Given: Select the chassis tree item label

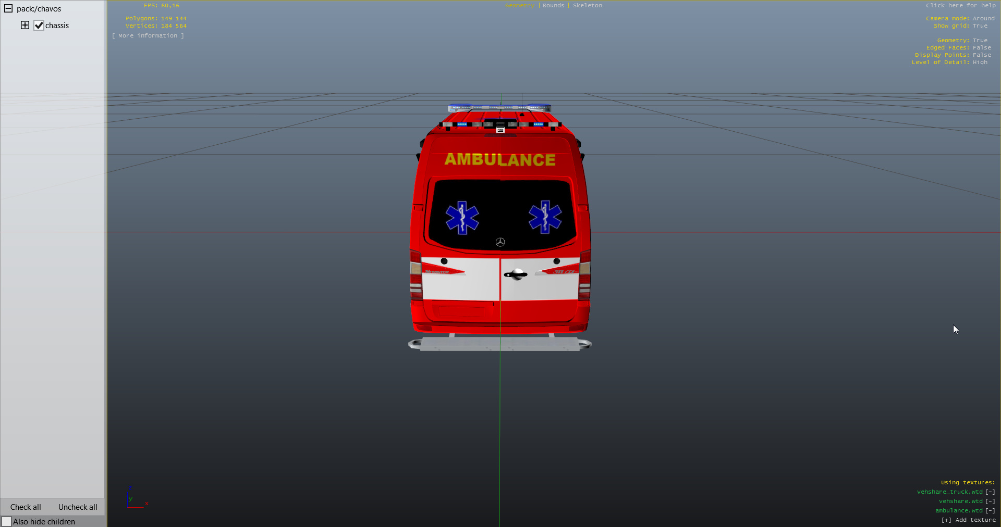Looking at the screenshot, I should coord(57,26).
